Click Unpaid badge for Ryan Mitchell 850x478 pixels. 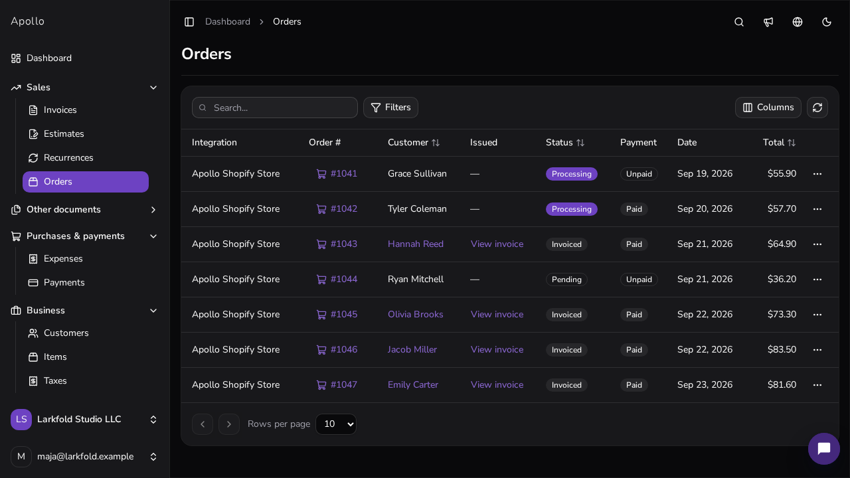coord(639,279)
